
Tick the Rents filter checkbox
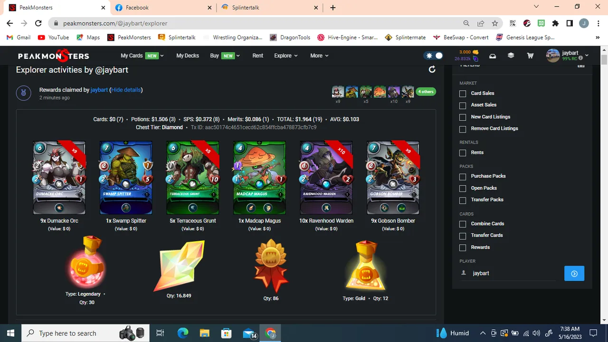pos(463,153)
